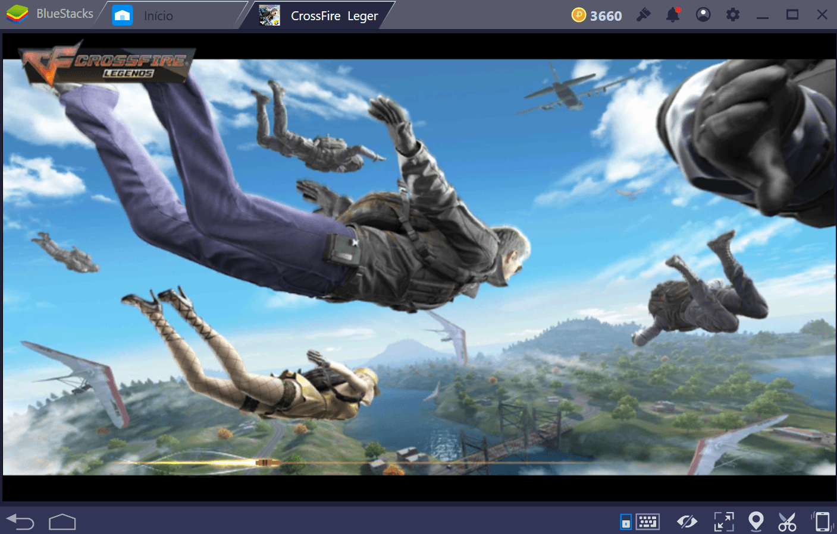Switch to the Início home tab
The width and height of the screenshot is (837, 534).
(173, 15)
